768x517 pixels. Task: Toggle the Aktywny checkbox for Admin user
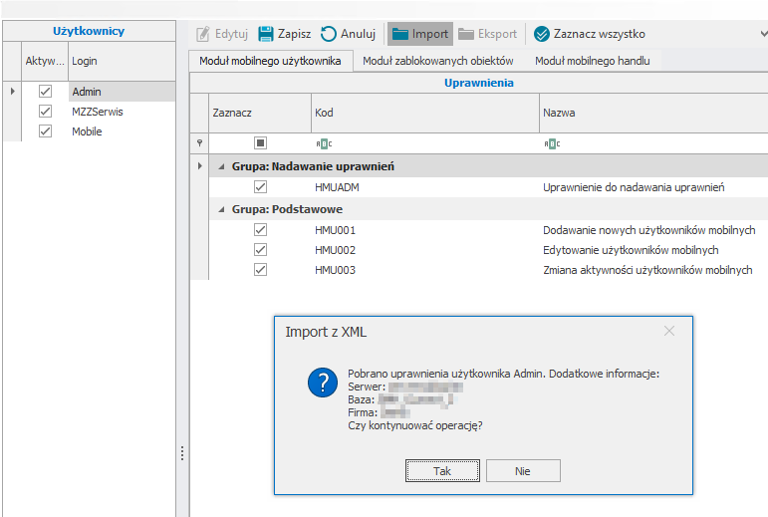(45, 92)
